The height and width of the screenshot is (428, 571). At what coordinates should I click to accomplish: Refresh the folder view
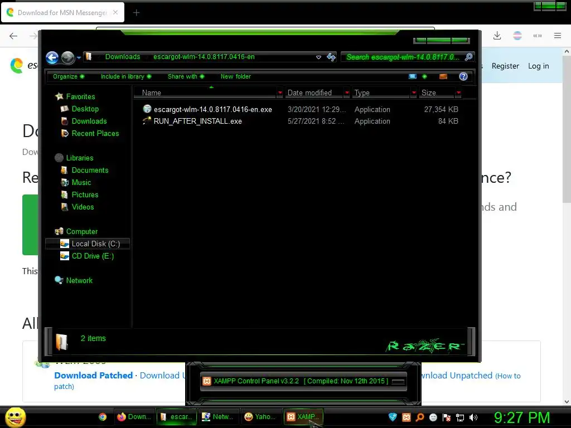click(x=331, y=57)
